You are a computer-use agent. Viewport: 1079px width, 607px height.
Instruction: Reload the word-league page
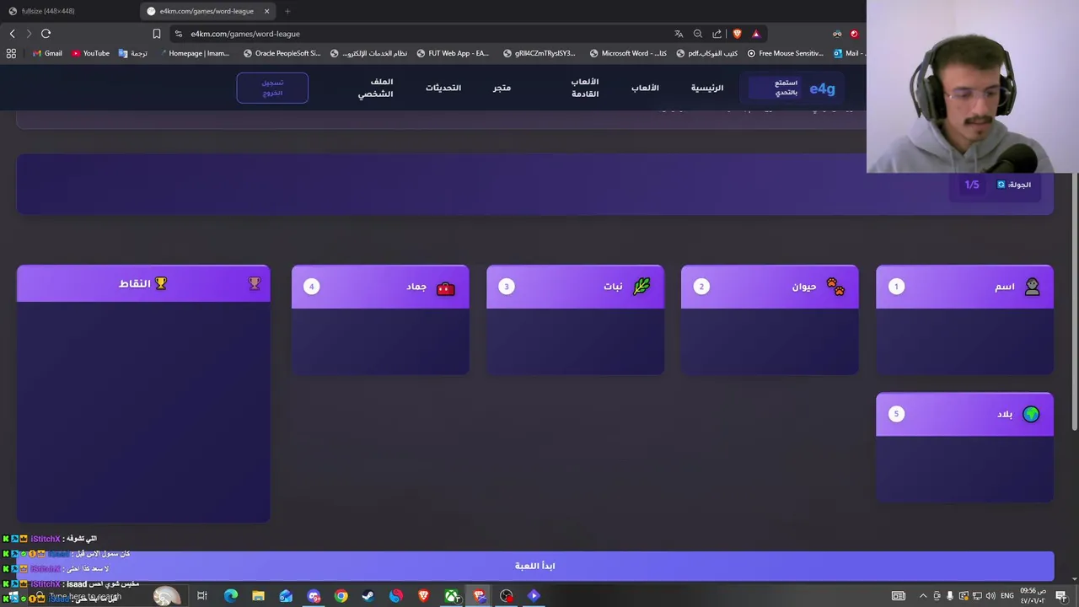[46, 34]
